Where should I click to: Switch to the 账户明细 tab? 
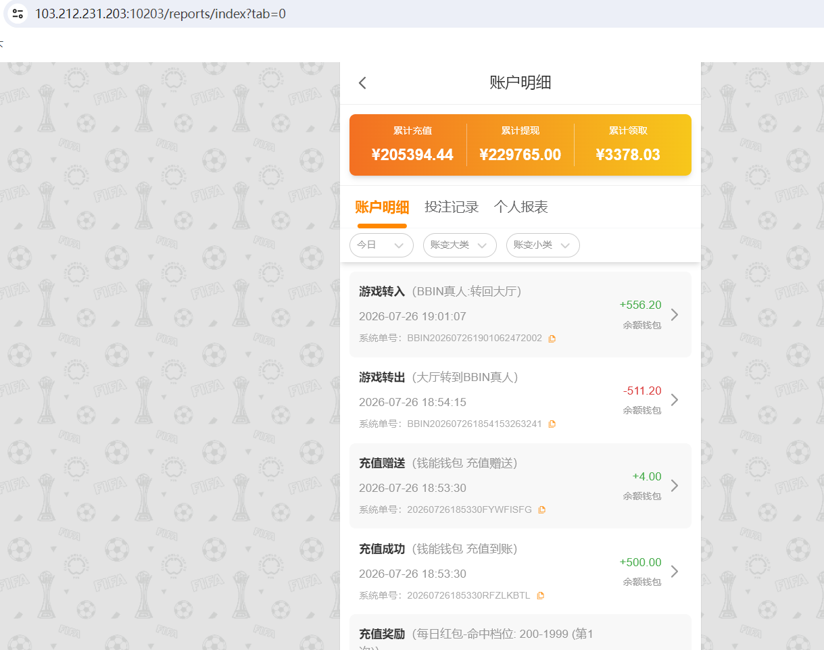point(382,207)
